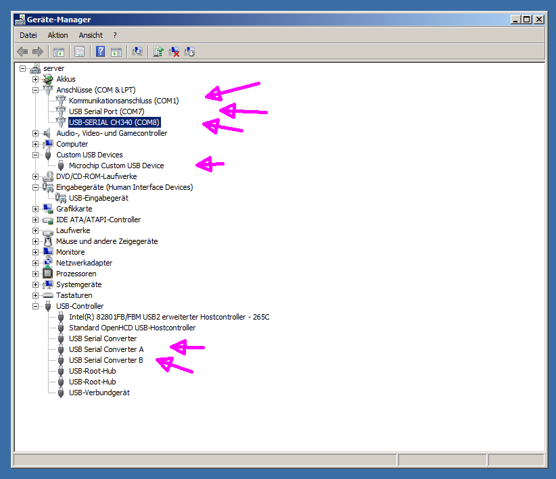Click the Mäuse und andere Zeigegeräte icon

coord(48,241)
